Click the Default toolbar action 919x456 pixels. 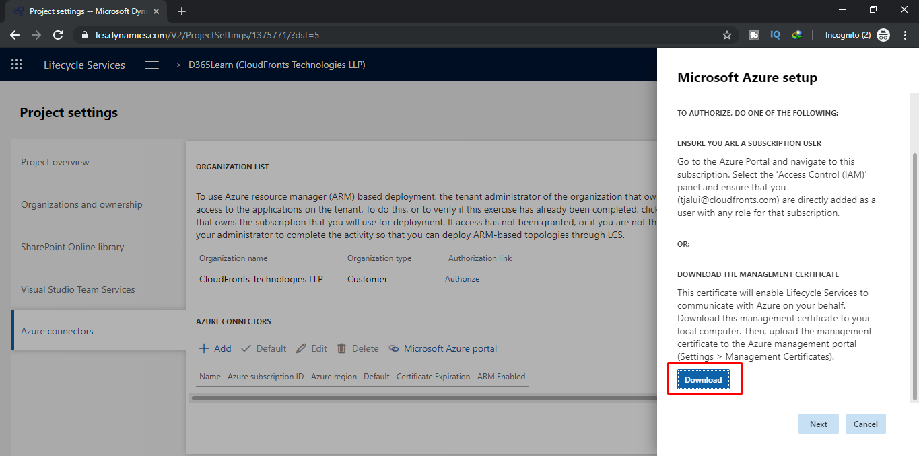click(264, 348)
